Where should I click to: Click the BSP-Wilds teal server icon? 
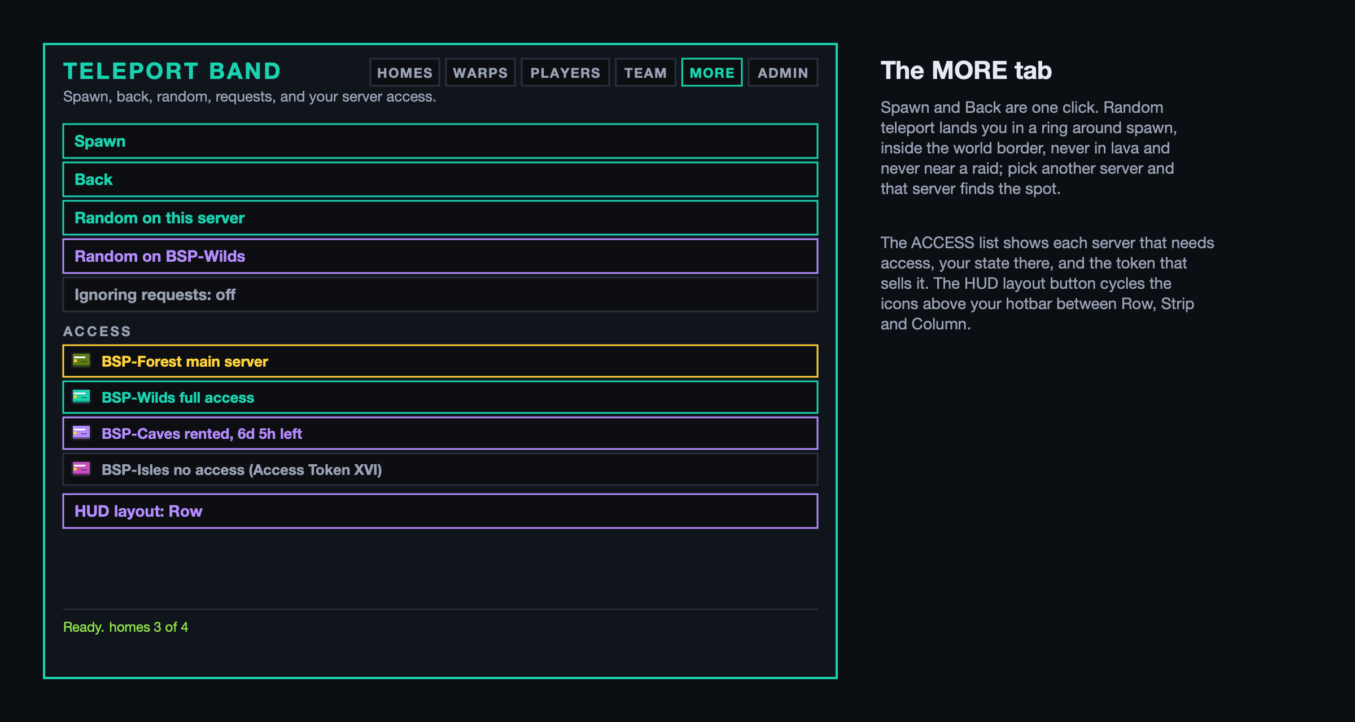(81, 397)
